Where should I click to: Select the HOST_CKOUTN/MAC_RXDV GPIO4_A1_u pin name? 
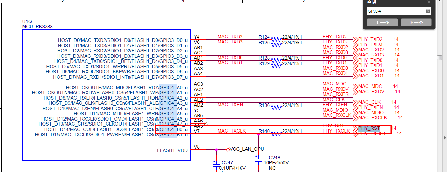(110, 93)
